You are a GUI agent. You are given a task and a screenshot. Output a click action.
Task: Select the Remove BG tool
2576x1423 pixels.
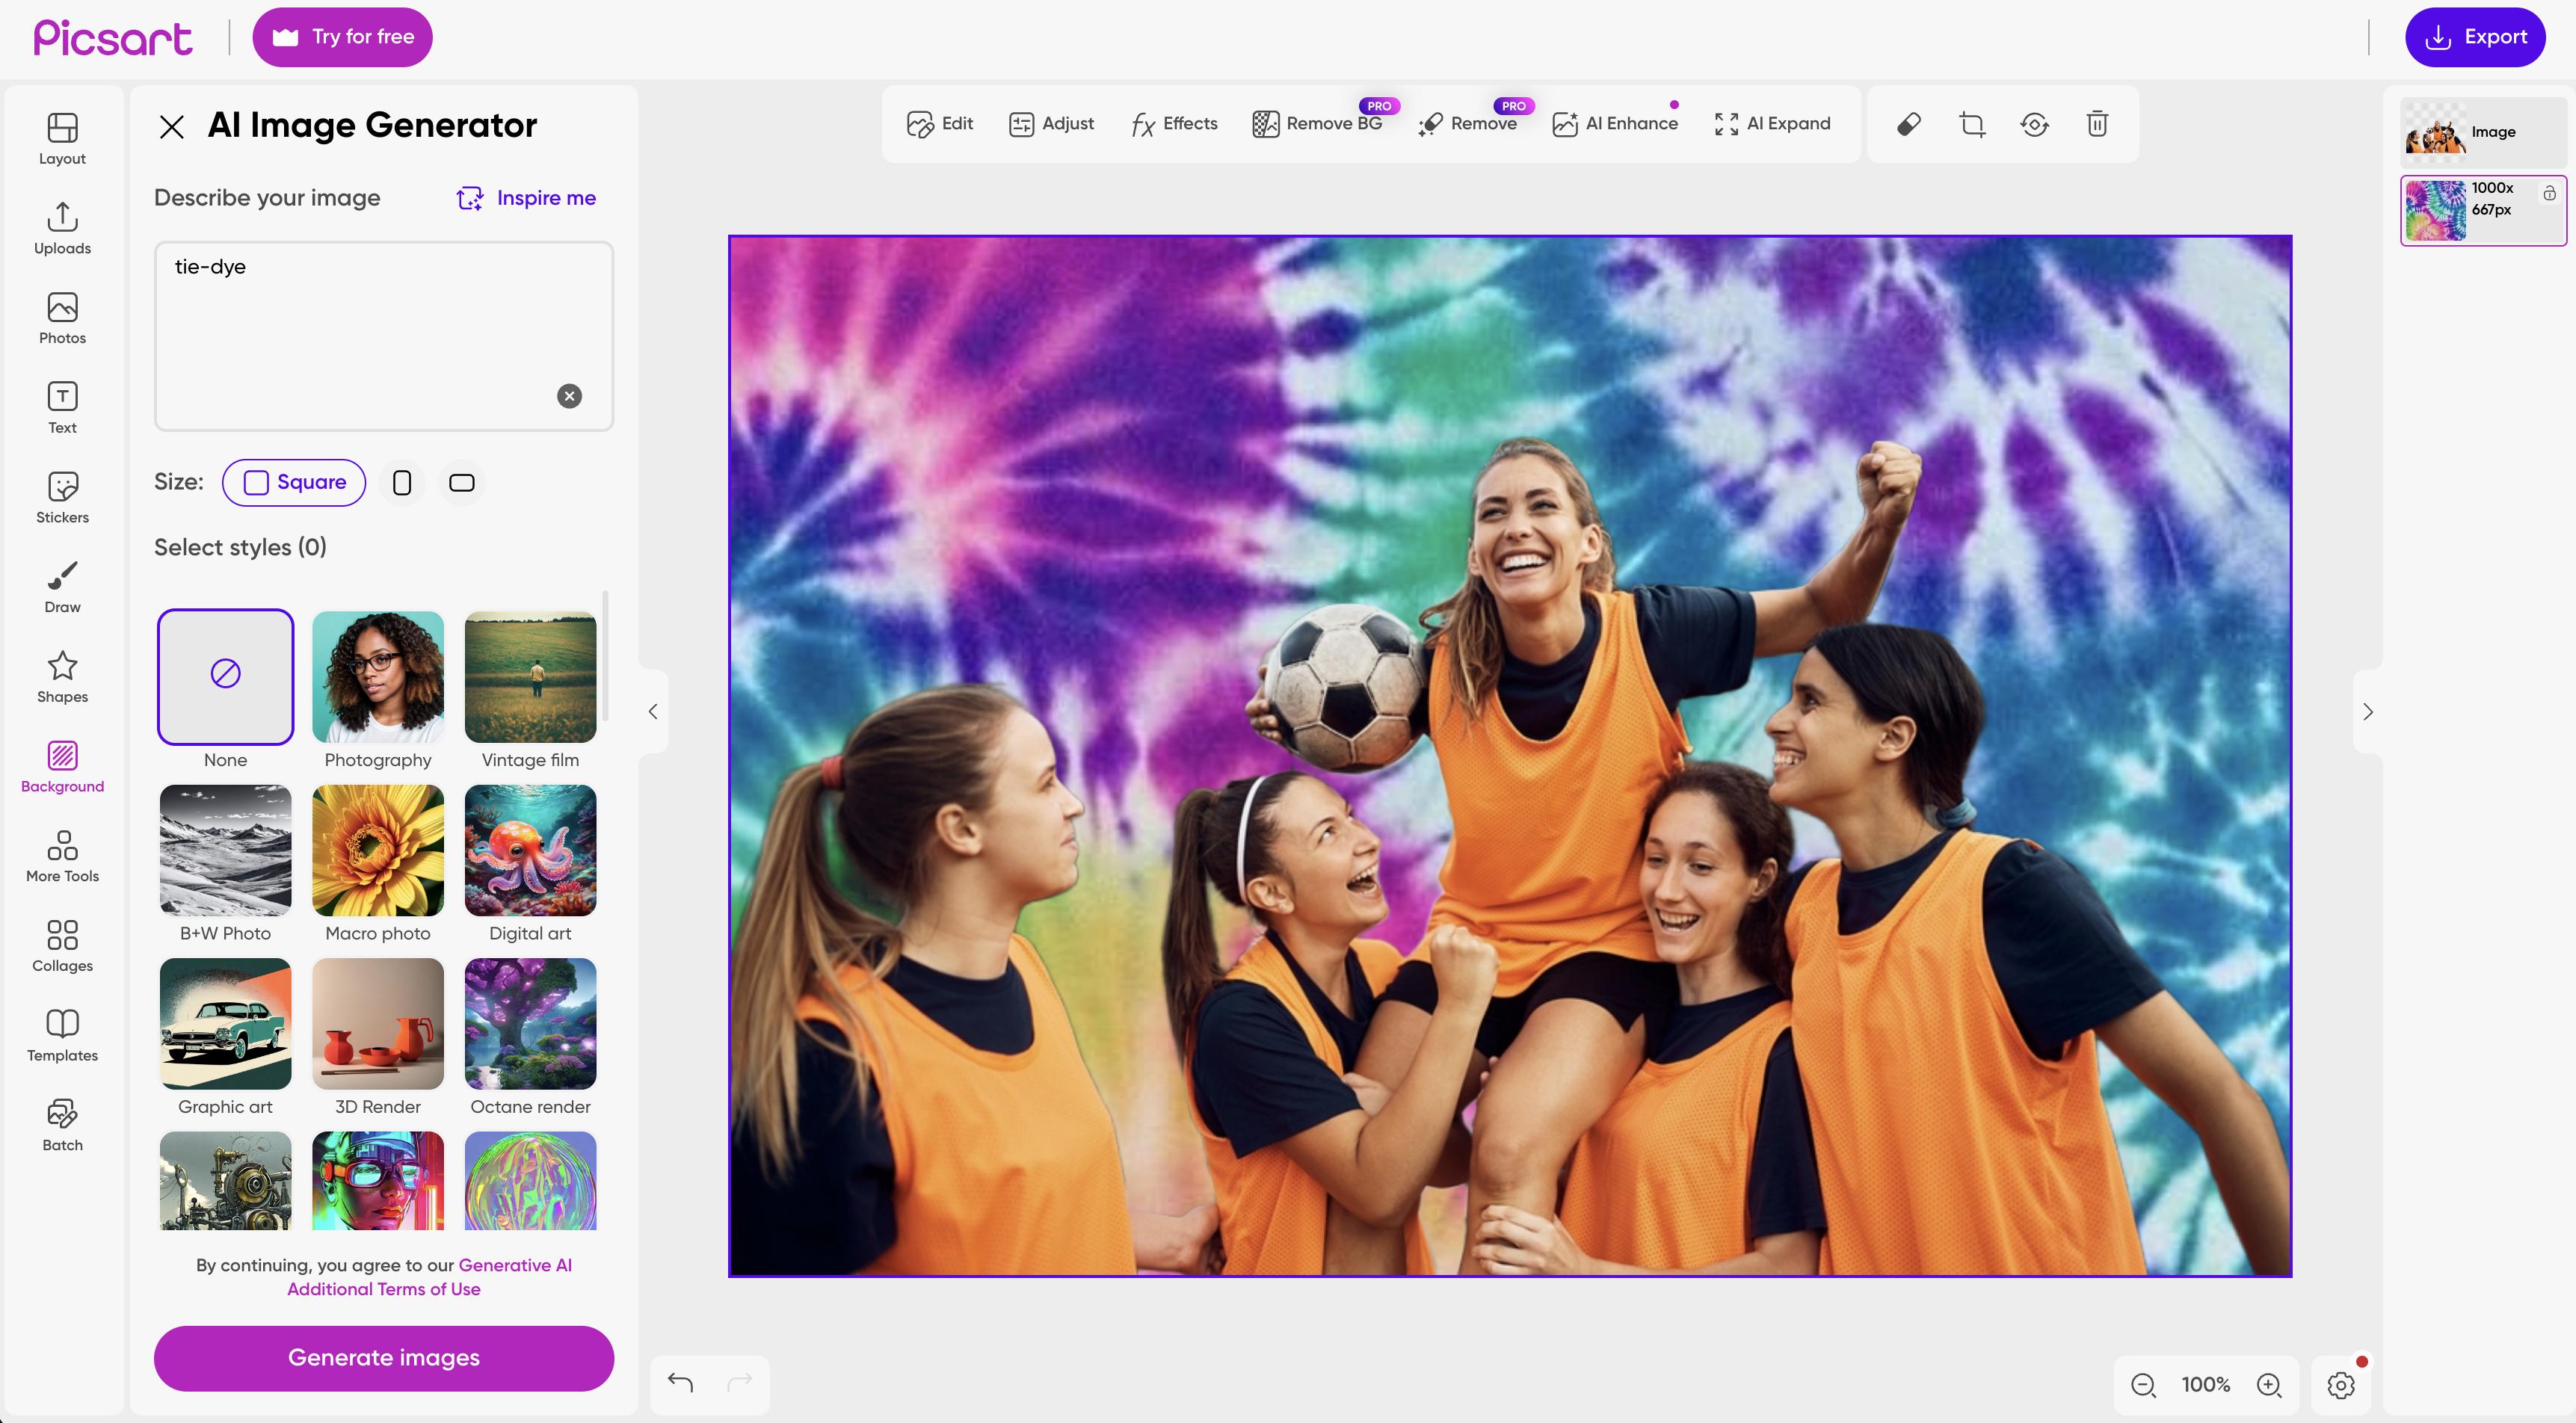click(1318, 123)
